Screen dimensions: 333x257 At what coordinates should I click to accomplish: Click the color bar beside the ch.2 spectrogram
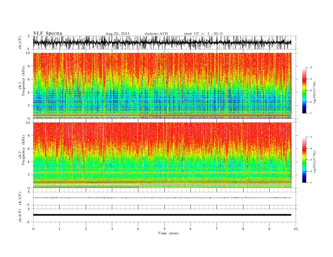click(x=304, y=160)
